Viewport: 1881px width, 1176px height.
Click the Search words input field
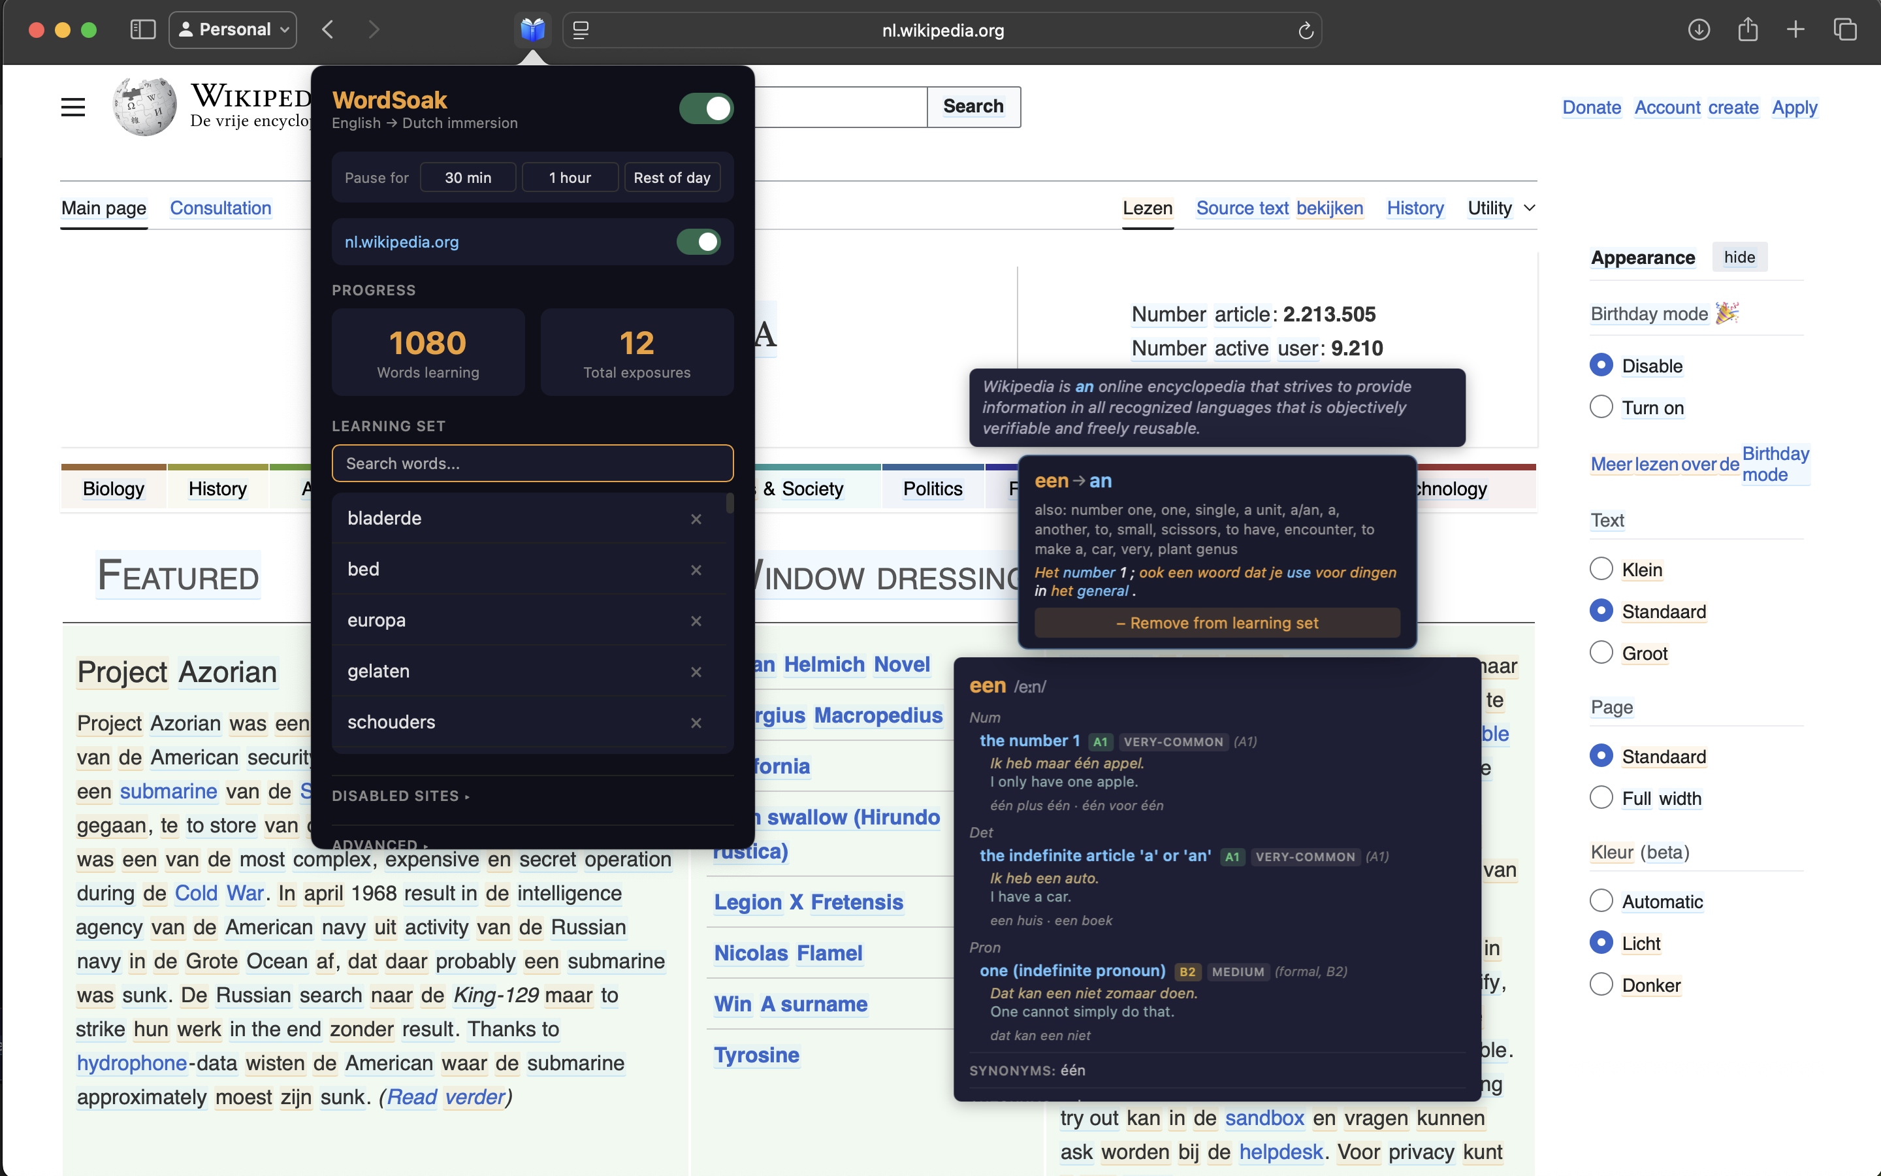532,463
